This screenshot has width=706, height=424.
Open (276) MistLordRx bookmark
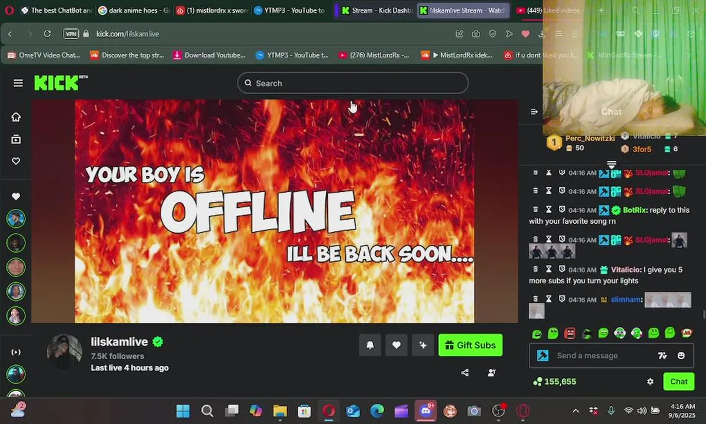374,55
